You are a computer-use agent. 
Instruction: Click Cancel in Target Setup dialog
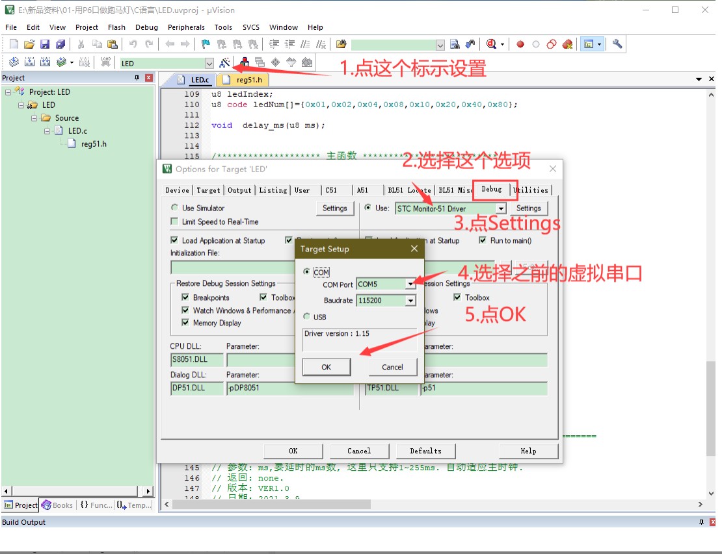(x=392, y=367)
